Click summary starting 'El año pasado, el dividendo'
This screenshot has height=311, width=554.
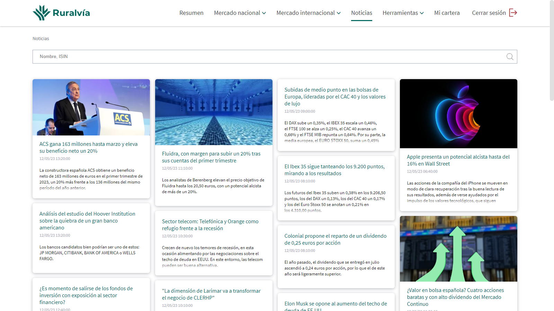point(334,268)
